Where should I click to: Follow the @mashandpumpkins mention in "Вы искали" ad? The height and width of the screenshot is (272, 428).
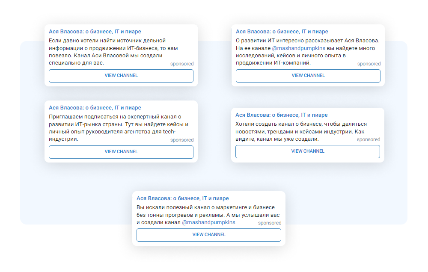tap(208, 223)
